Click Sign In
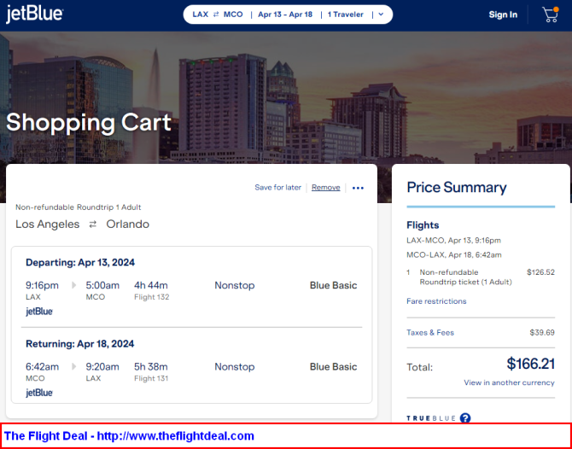 click(503, 15)
